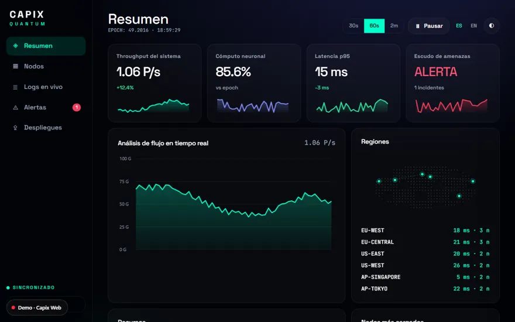The height and width of the screenshot is (322, 515).
Task: Click the pause icon inside Pausar button
Action: pos(417,26)
